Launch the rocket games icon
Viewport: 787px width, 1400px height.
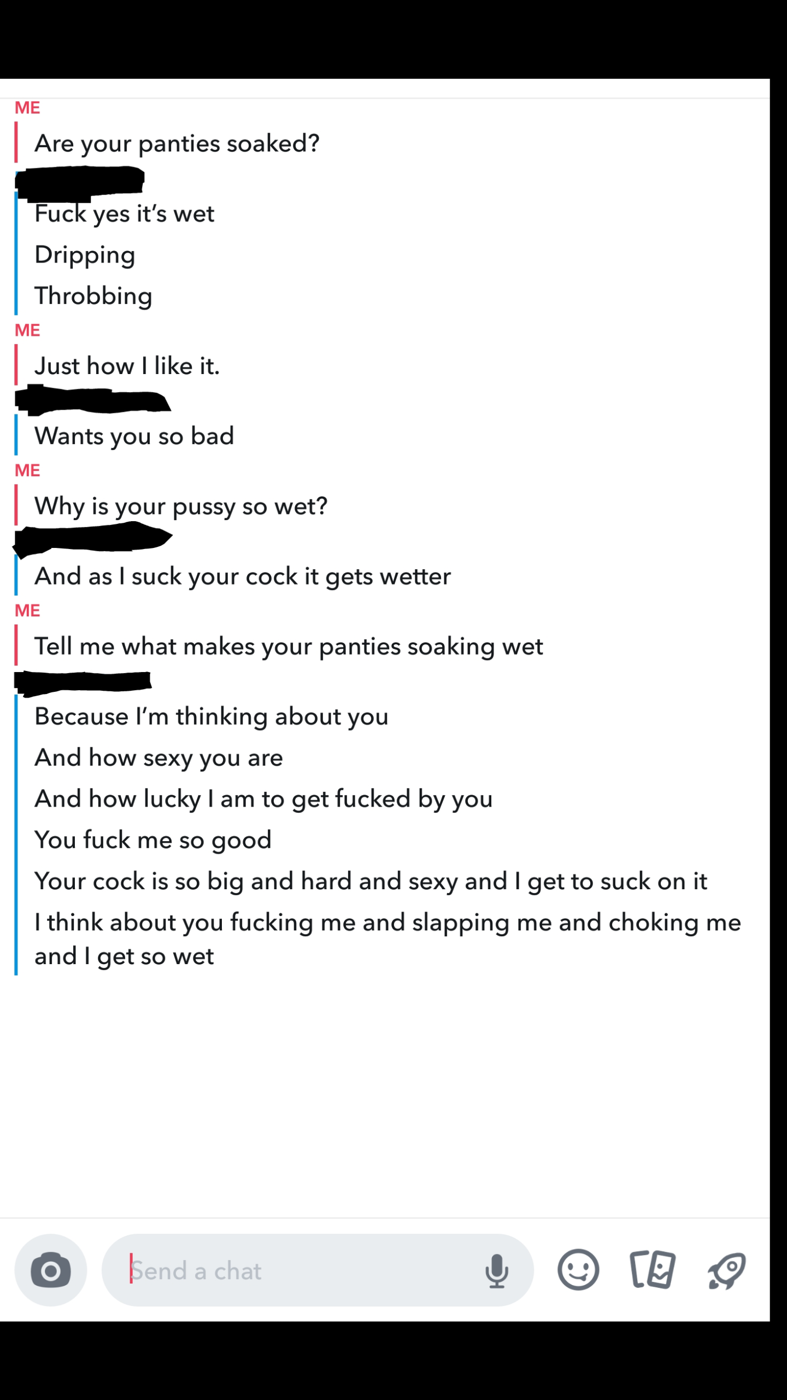(x=727, y=1270)
